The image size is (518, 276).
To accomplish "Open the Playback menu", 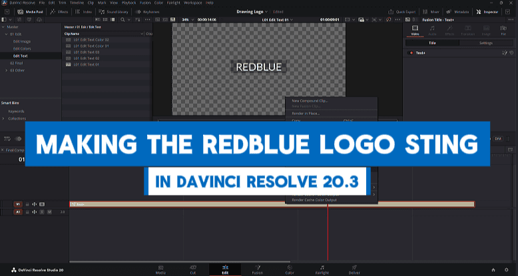I will (129, 3).
